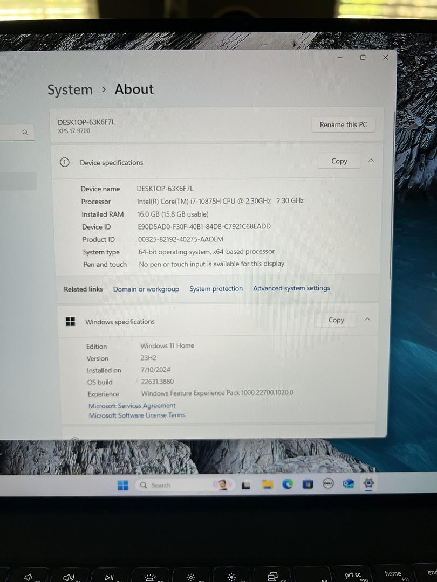Click the Device specifications header title

[x=112, y=163]
